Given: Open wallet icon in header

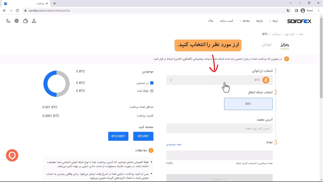Looking at the screenshot, I should 25,21.
